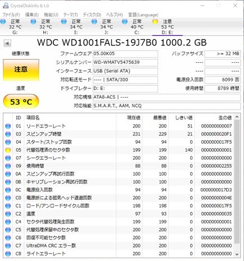
Task: Click status icon of row 0A
Action: coord(8,174)
